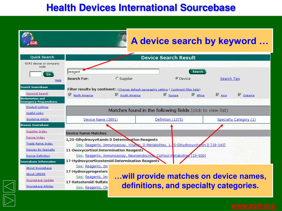This screenshot has height=211, width=282.
Task: Go to previous slide arrow
Action: 9,186
